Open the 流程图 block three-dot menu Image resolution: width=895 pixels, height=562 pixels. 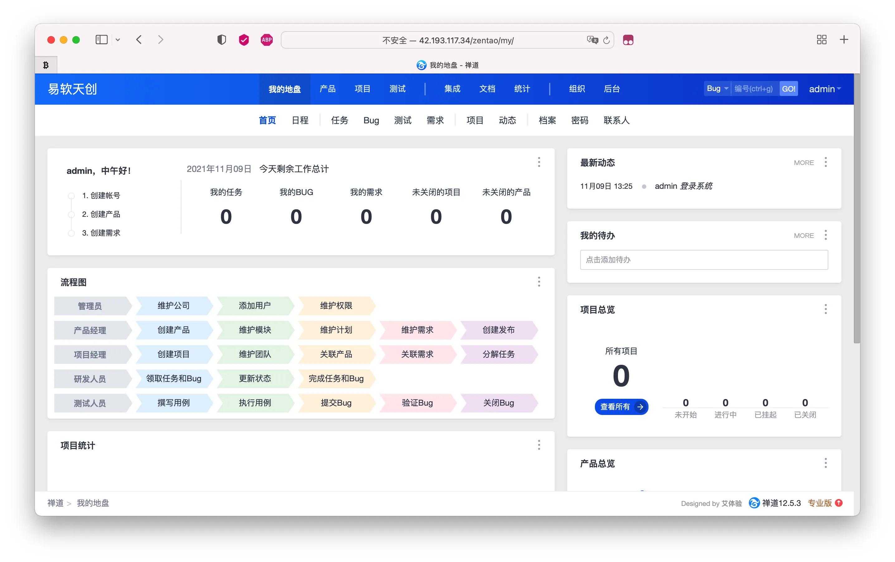point(539,282)
